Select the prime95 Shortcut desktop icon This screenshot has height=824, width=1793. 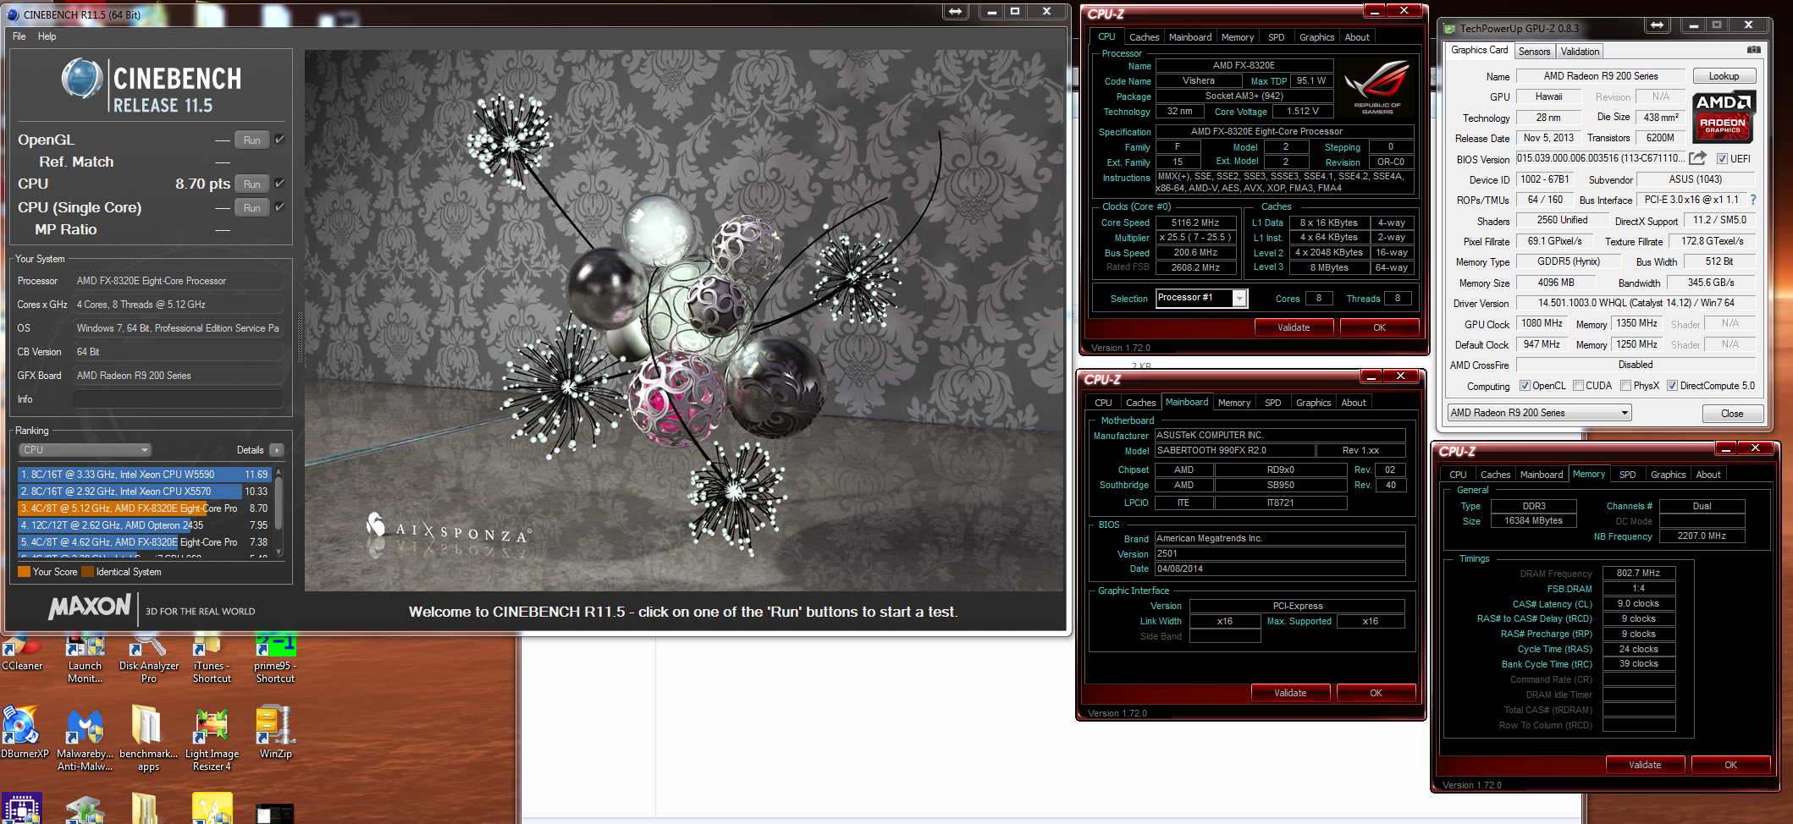(275, 659)
